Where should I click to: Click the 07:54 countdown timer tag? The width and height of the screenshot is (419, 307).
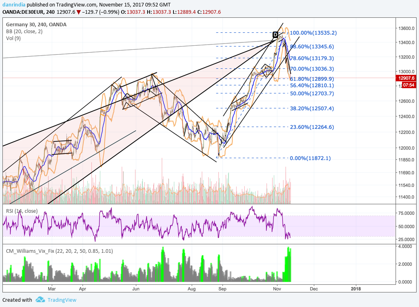(x=408, y=85)
